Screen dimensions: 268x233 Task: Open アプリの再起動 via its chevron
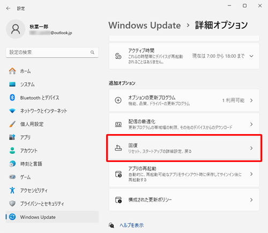(x=251, y=174)
